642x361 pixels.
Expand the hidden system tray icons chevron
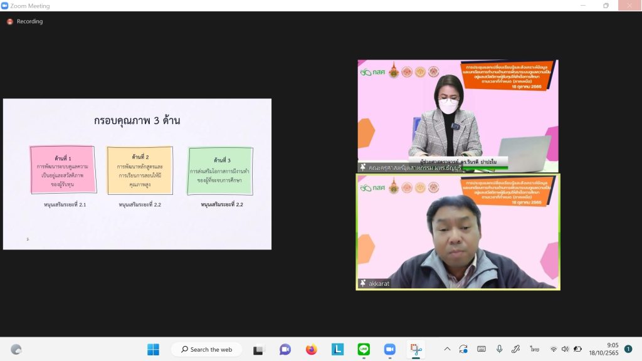click(x=447, y=349)
